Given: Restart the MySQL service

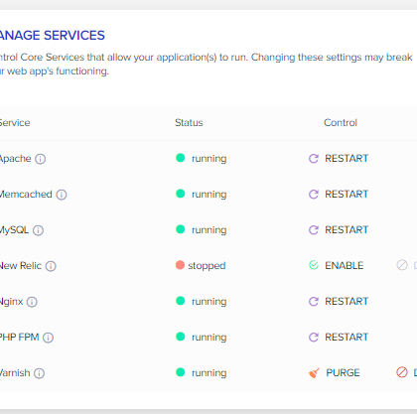Looking at the screenshot, I should pos(347,229).
